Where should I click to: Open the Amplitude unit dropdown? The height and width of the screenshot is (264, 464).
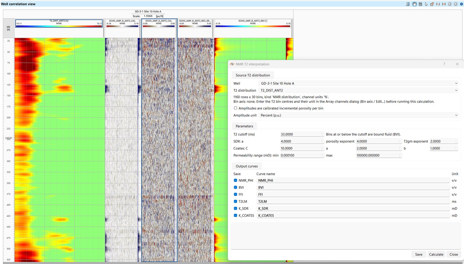358,115
